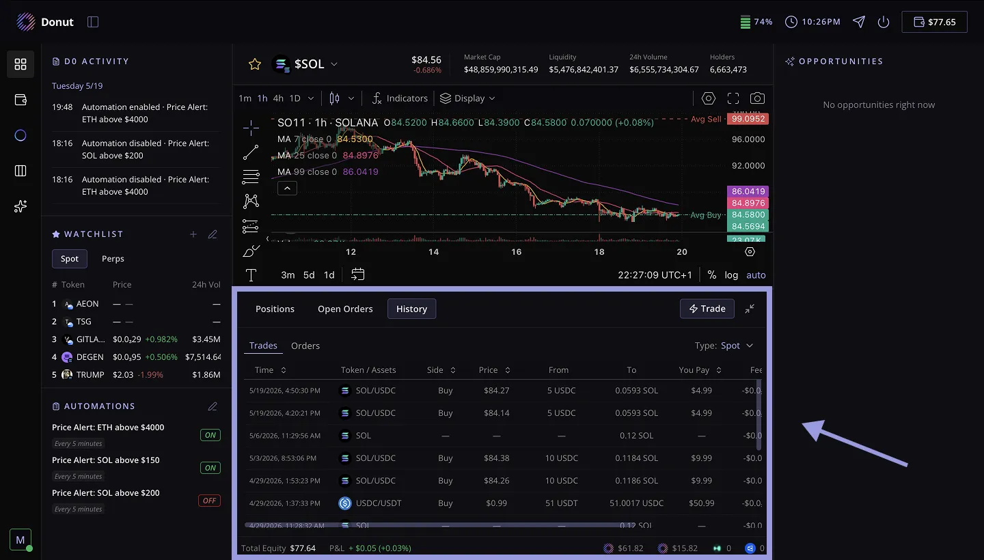Toggle the SOL above $150 automation ON switch

click(x=210, y=468)
